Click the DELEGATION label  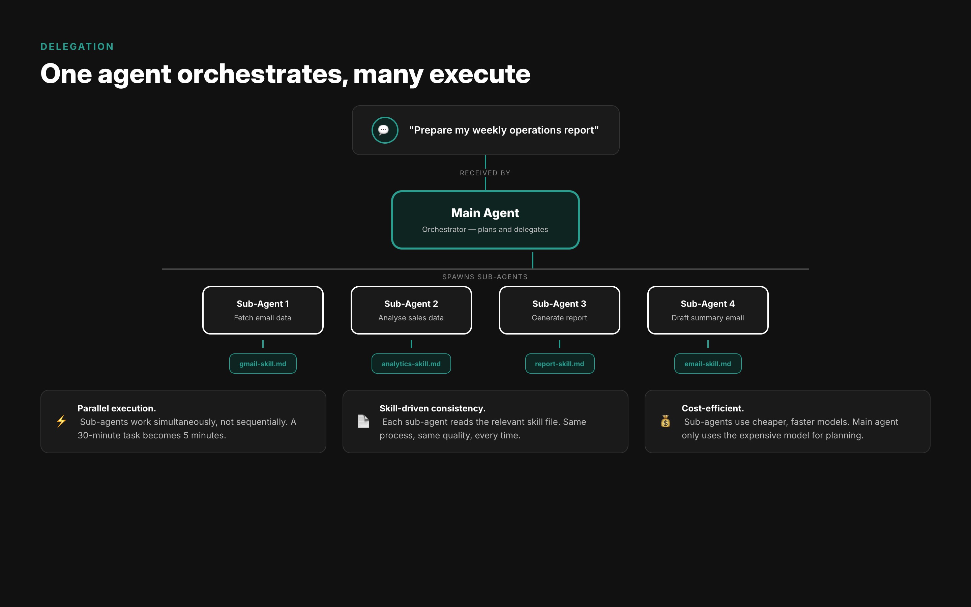click(x=77, y=46)
